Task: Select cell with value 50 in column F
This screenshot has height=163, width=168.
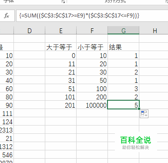Action: click(92, 80)
